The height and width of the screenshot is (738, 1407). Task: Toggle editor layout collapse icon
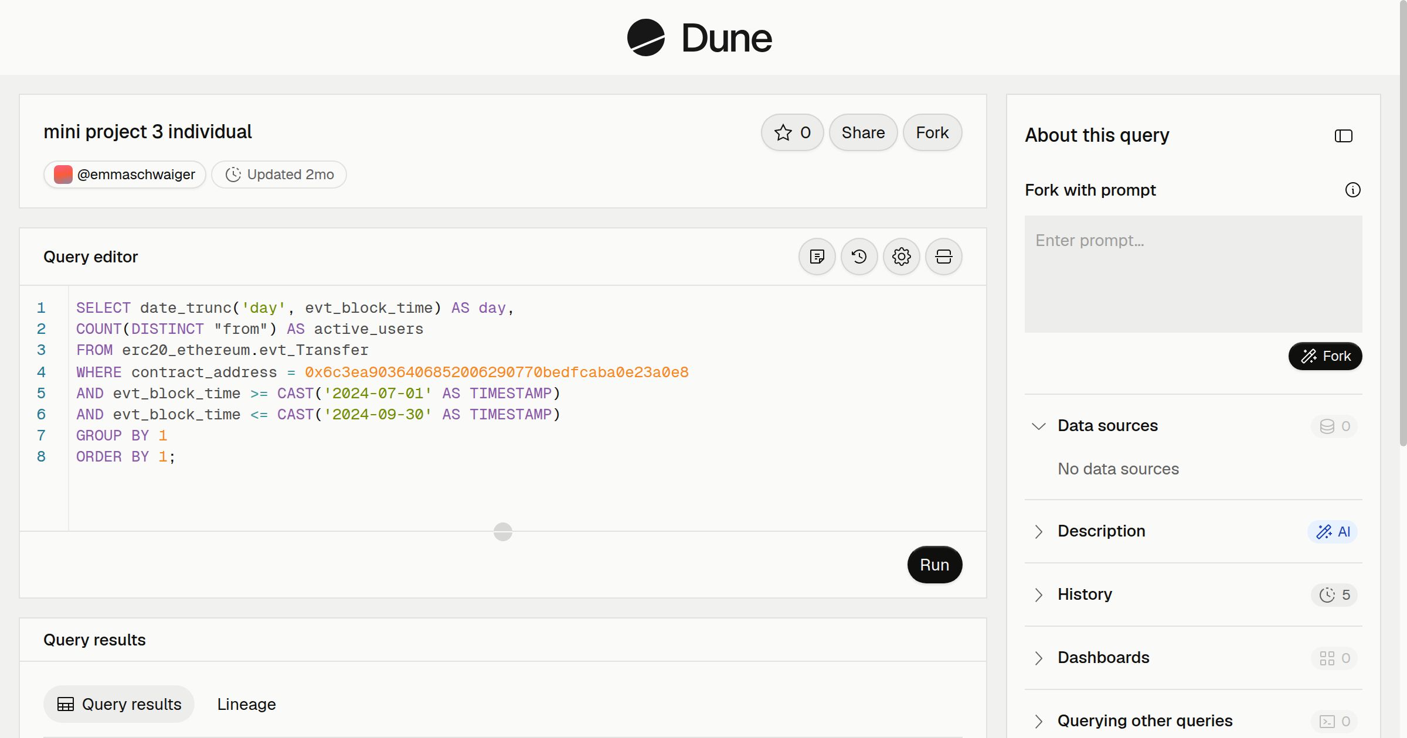click(943, 257)
